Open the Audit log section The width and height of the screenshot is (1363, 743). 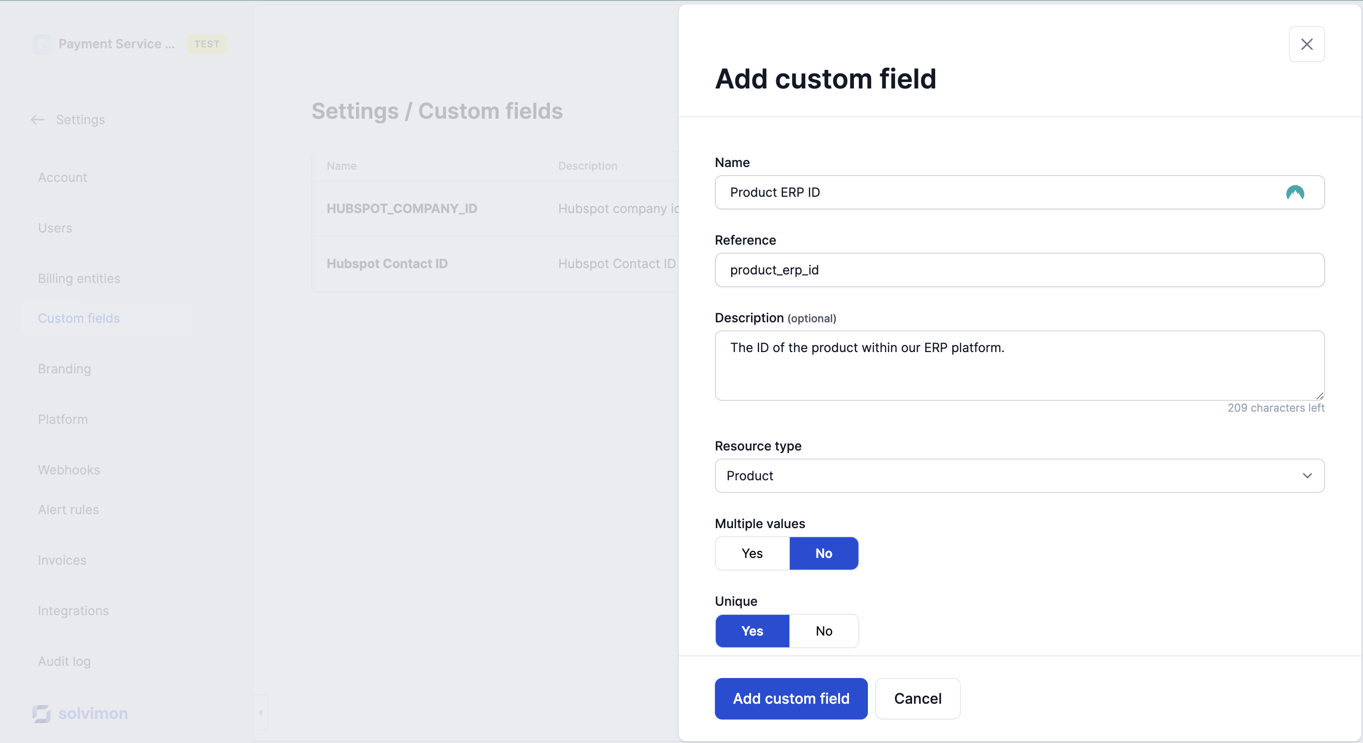[x=64, y=661]
